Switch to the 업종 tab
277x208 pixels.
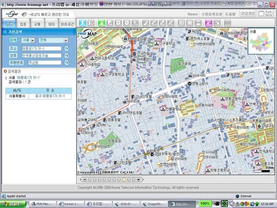coord(23,24)
